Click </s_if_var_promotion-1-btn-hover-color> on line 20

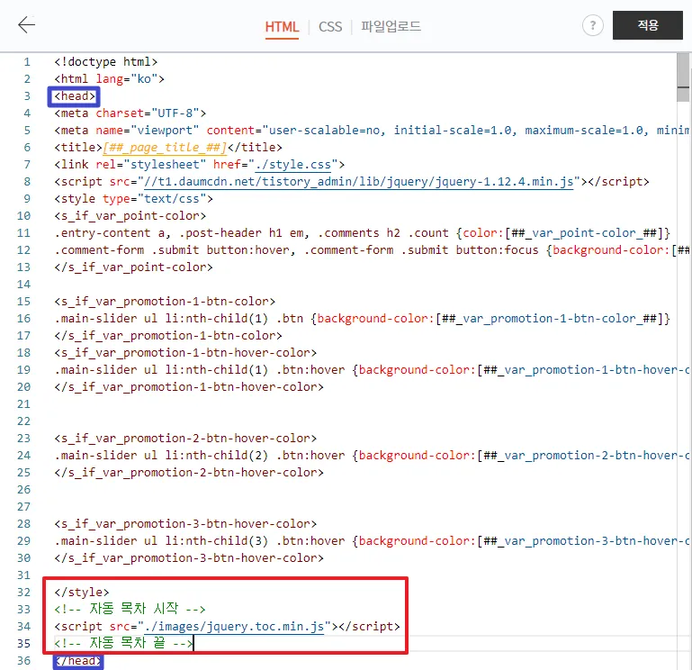coord(189,387)
